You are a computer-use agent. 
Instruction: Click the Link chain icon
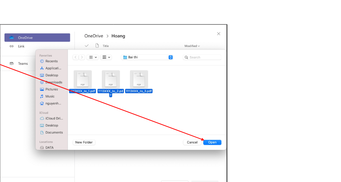pos(11,46)
